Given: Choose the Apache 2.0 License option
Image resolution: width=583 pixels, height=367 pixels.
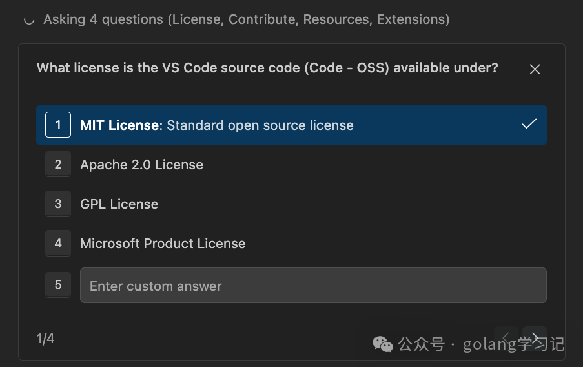Looking at the screenshot, I should (141, 165).
